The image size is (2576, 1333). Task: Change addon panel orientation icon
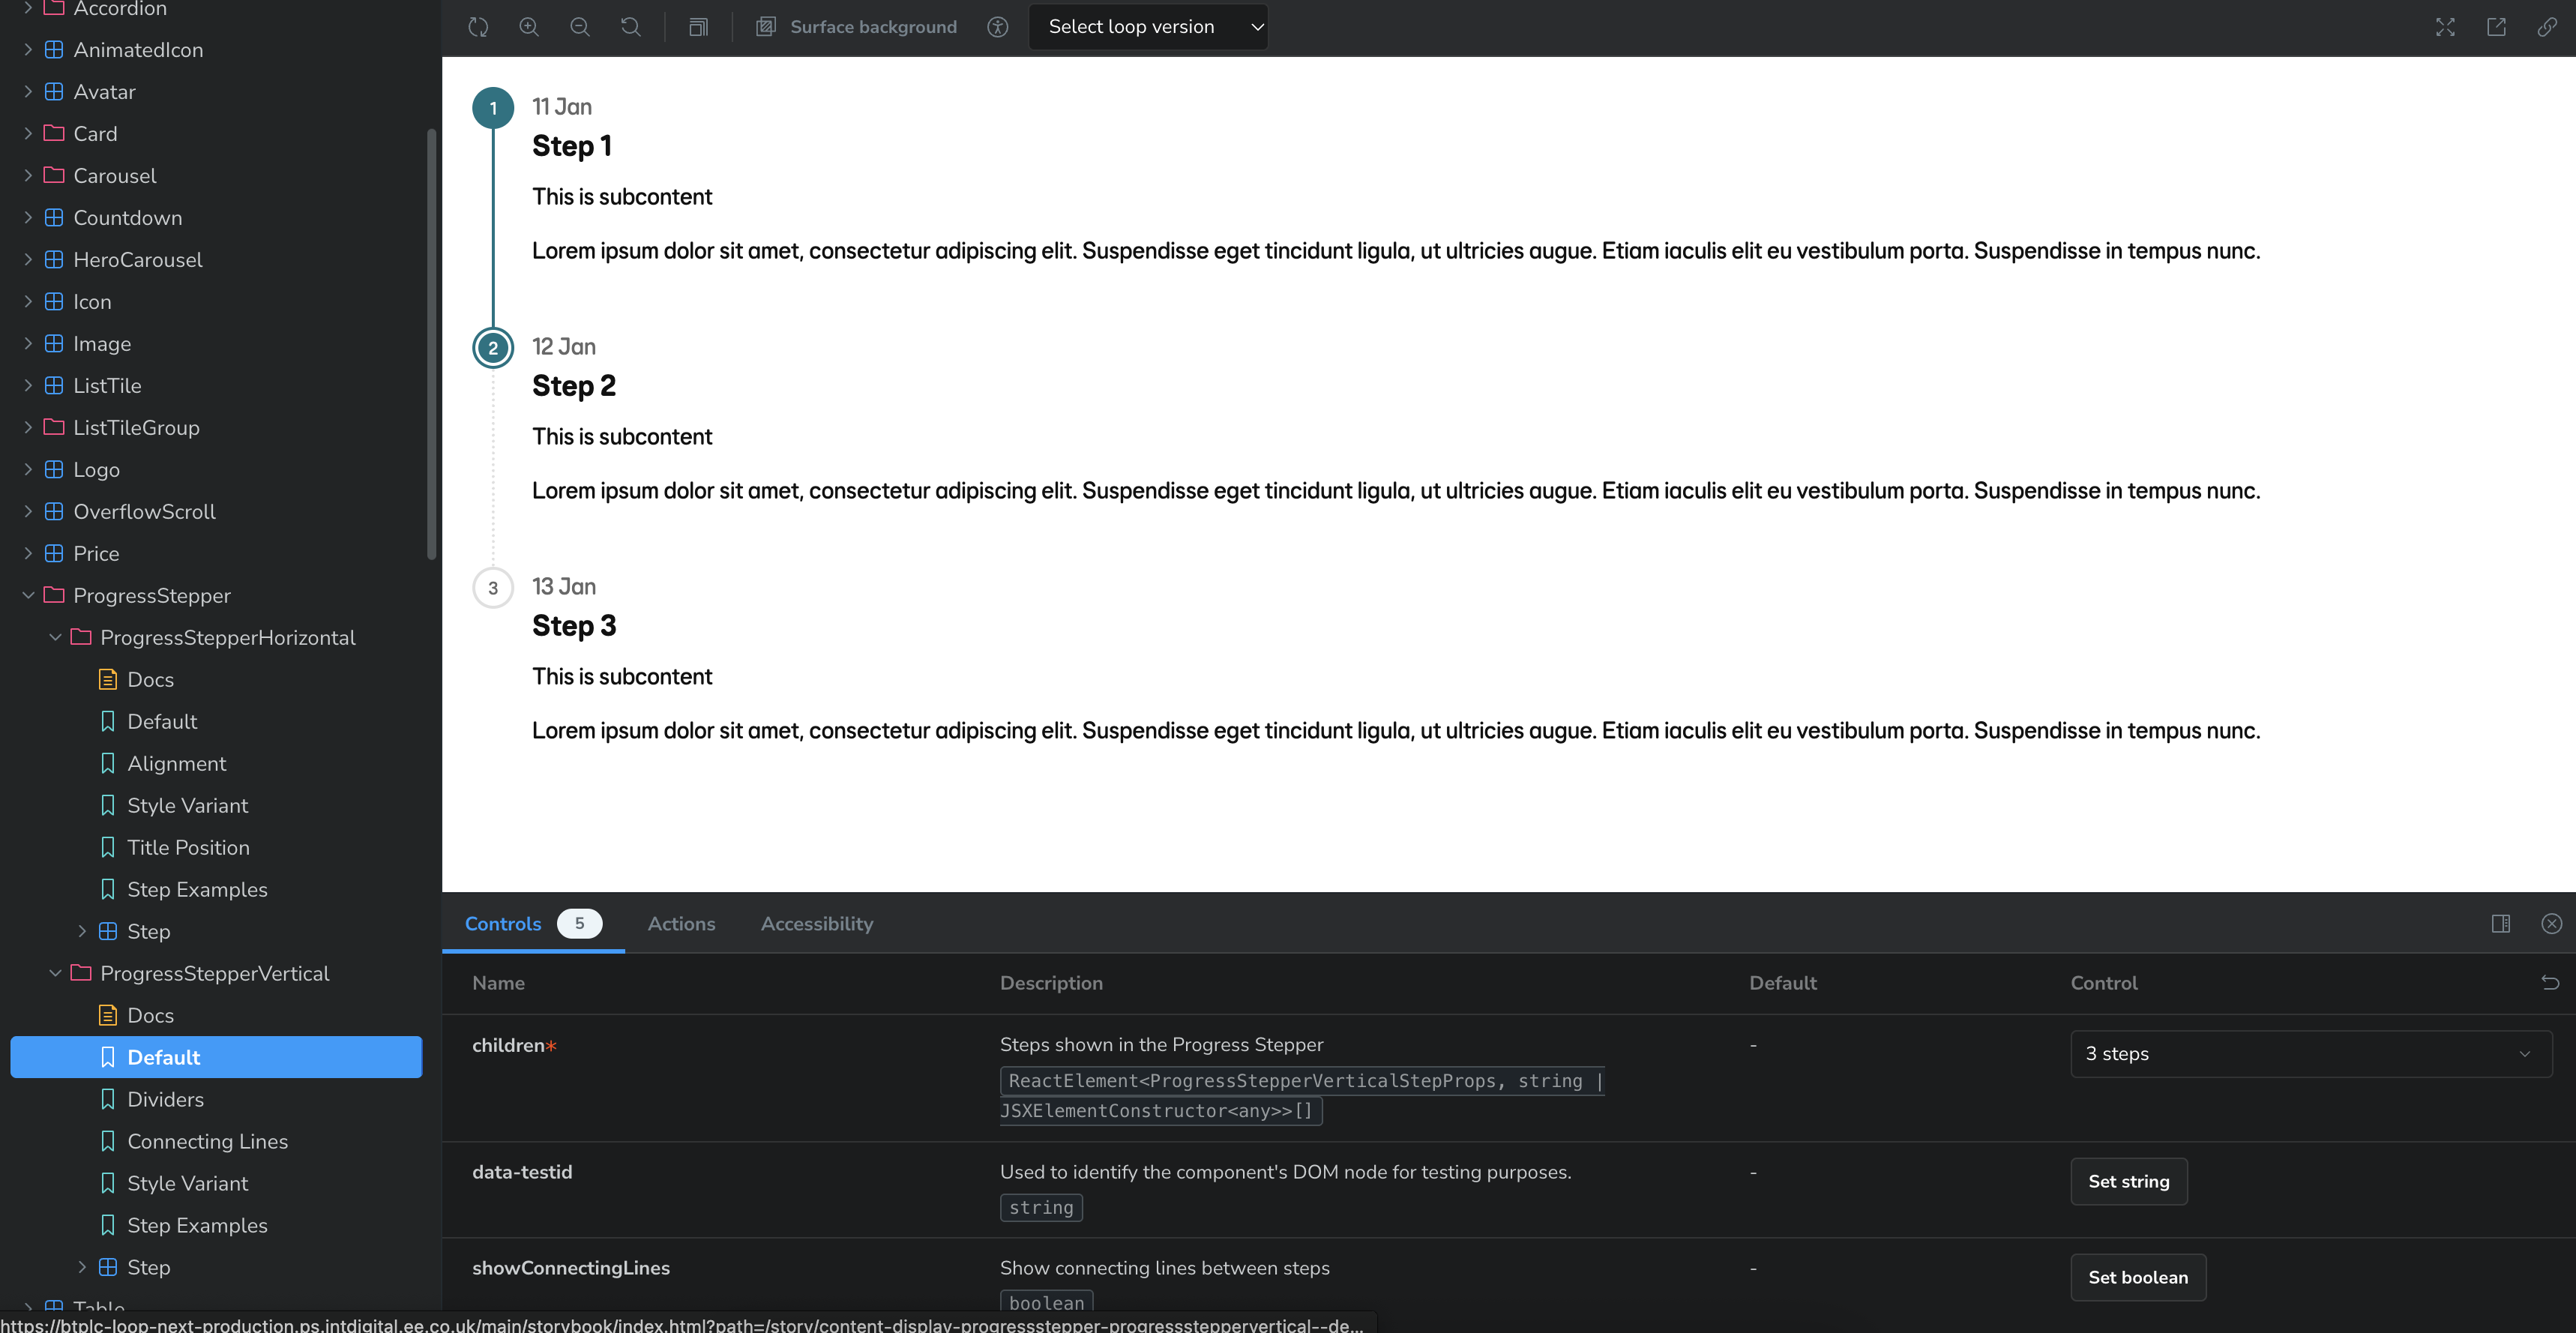tap(2501, 923)
